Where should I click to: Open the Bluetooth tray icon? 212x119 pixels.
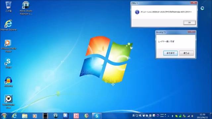(172, 116)
